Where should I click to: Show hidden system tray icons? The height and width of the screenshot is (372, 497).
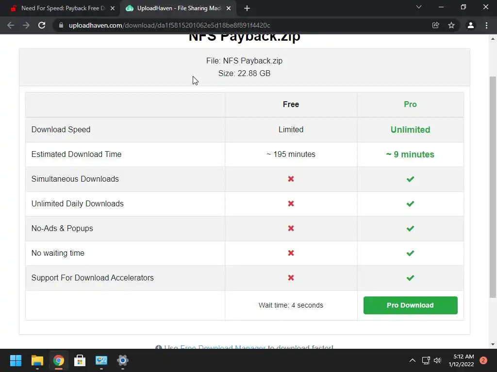(x=413, y=360)
